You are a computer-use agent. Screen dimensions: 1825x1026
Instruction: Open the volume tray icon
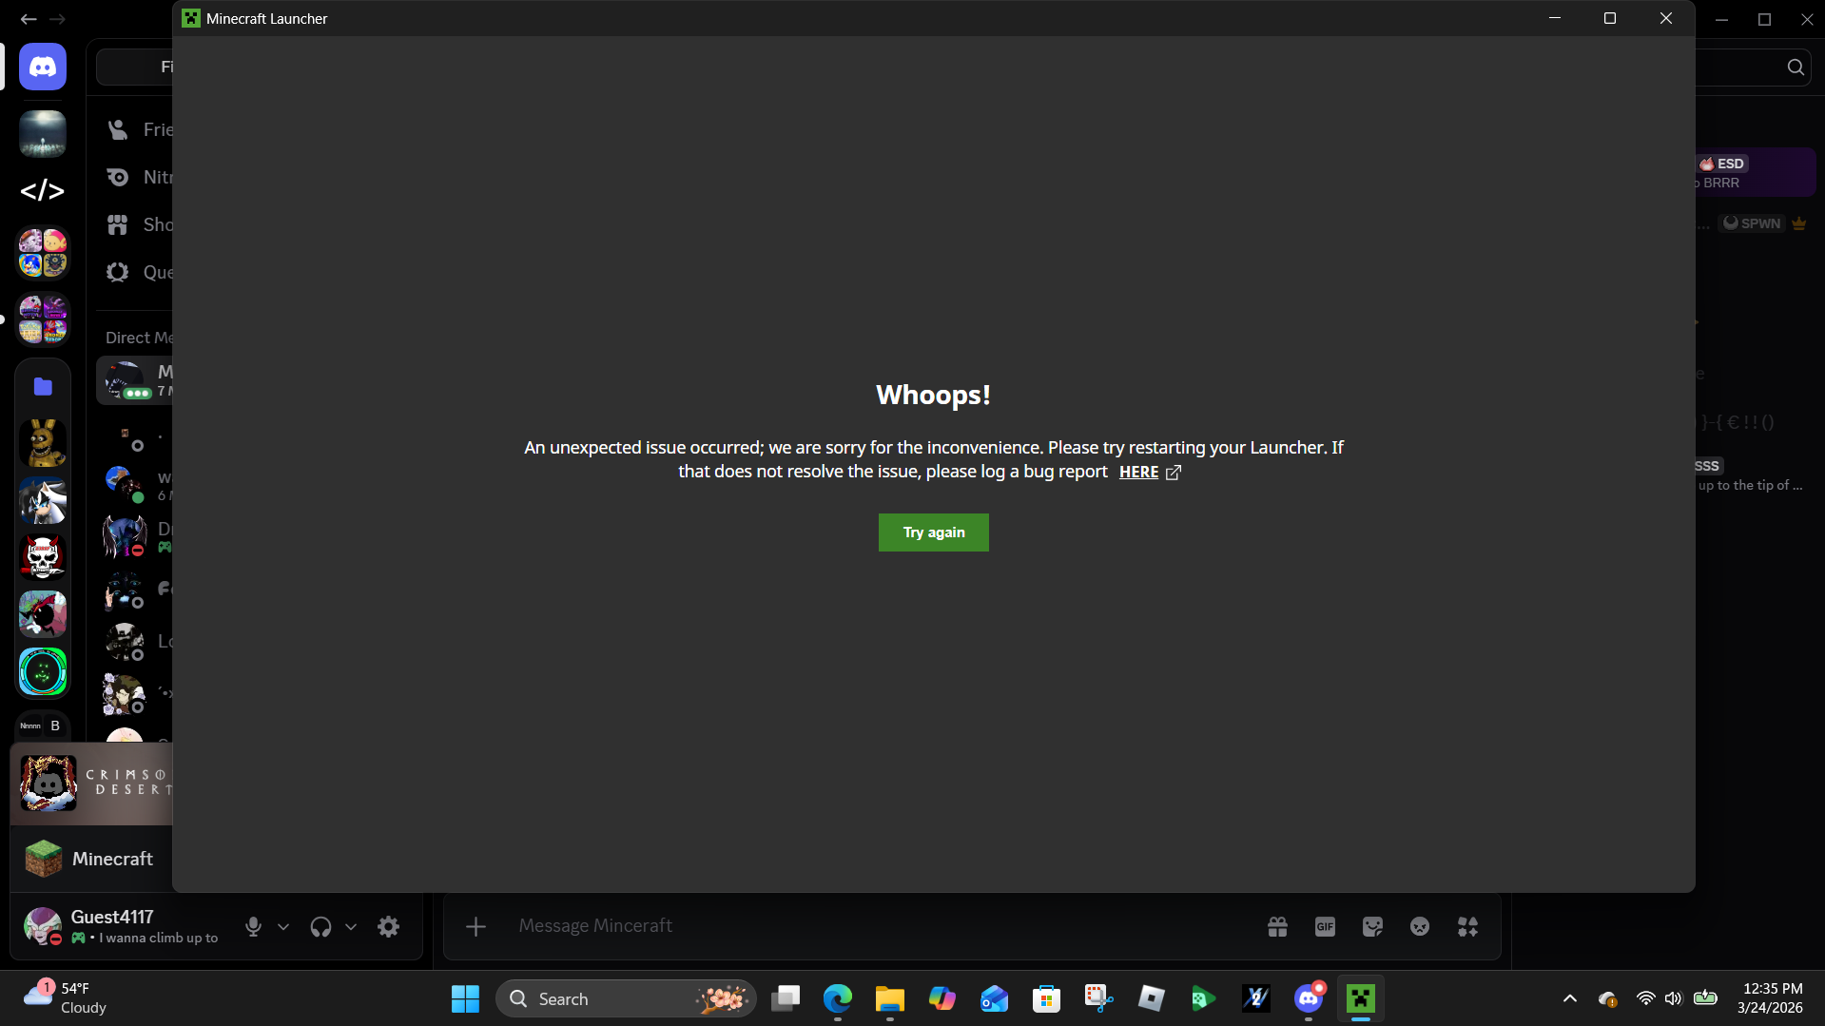point(1674,999)
